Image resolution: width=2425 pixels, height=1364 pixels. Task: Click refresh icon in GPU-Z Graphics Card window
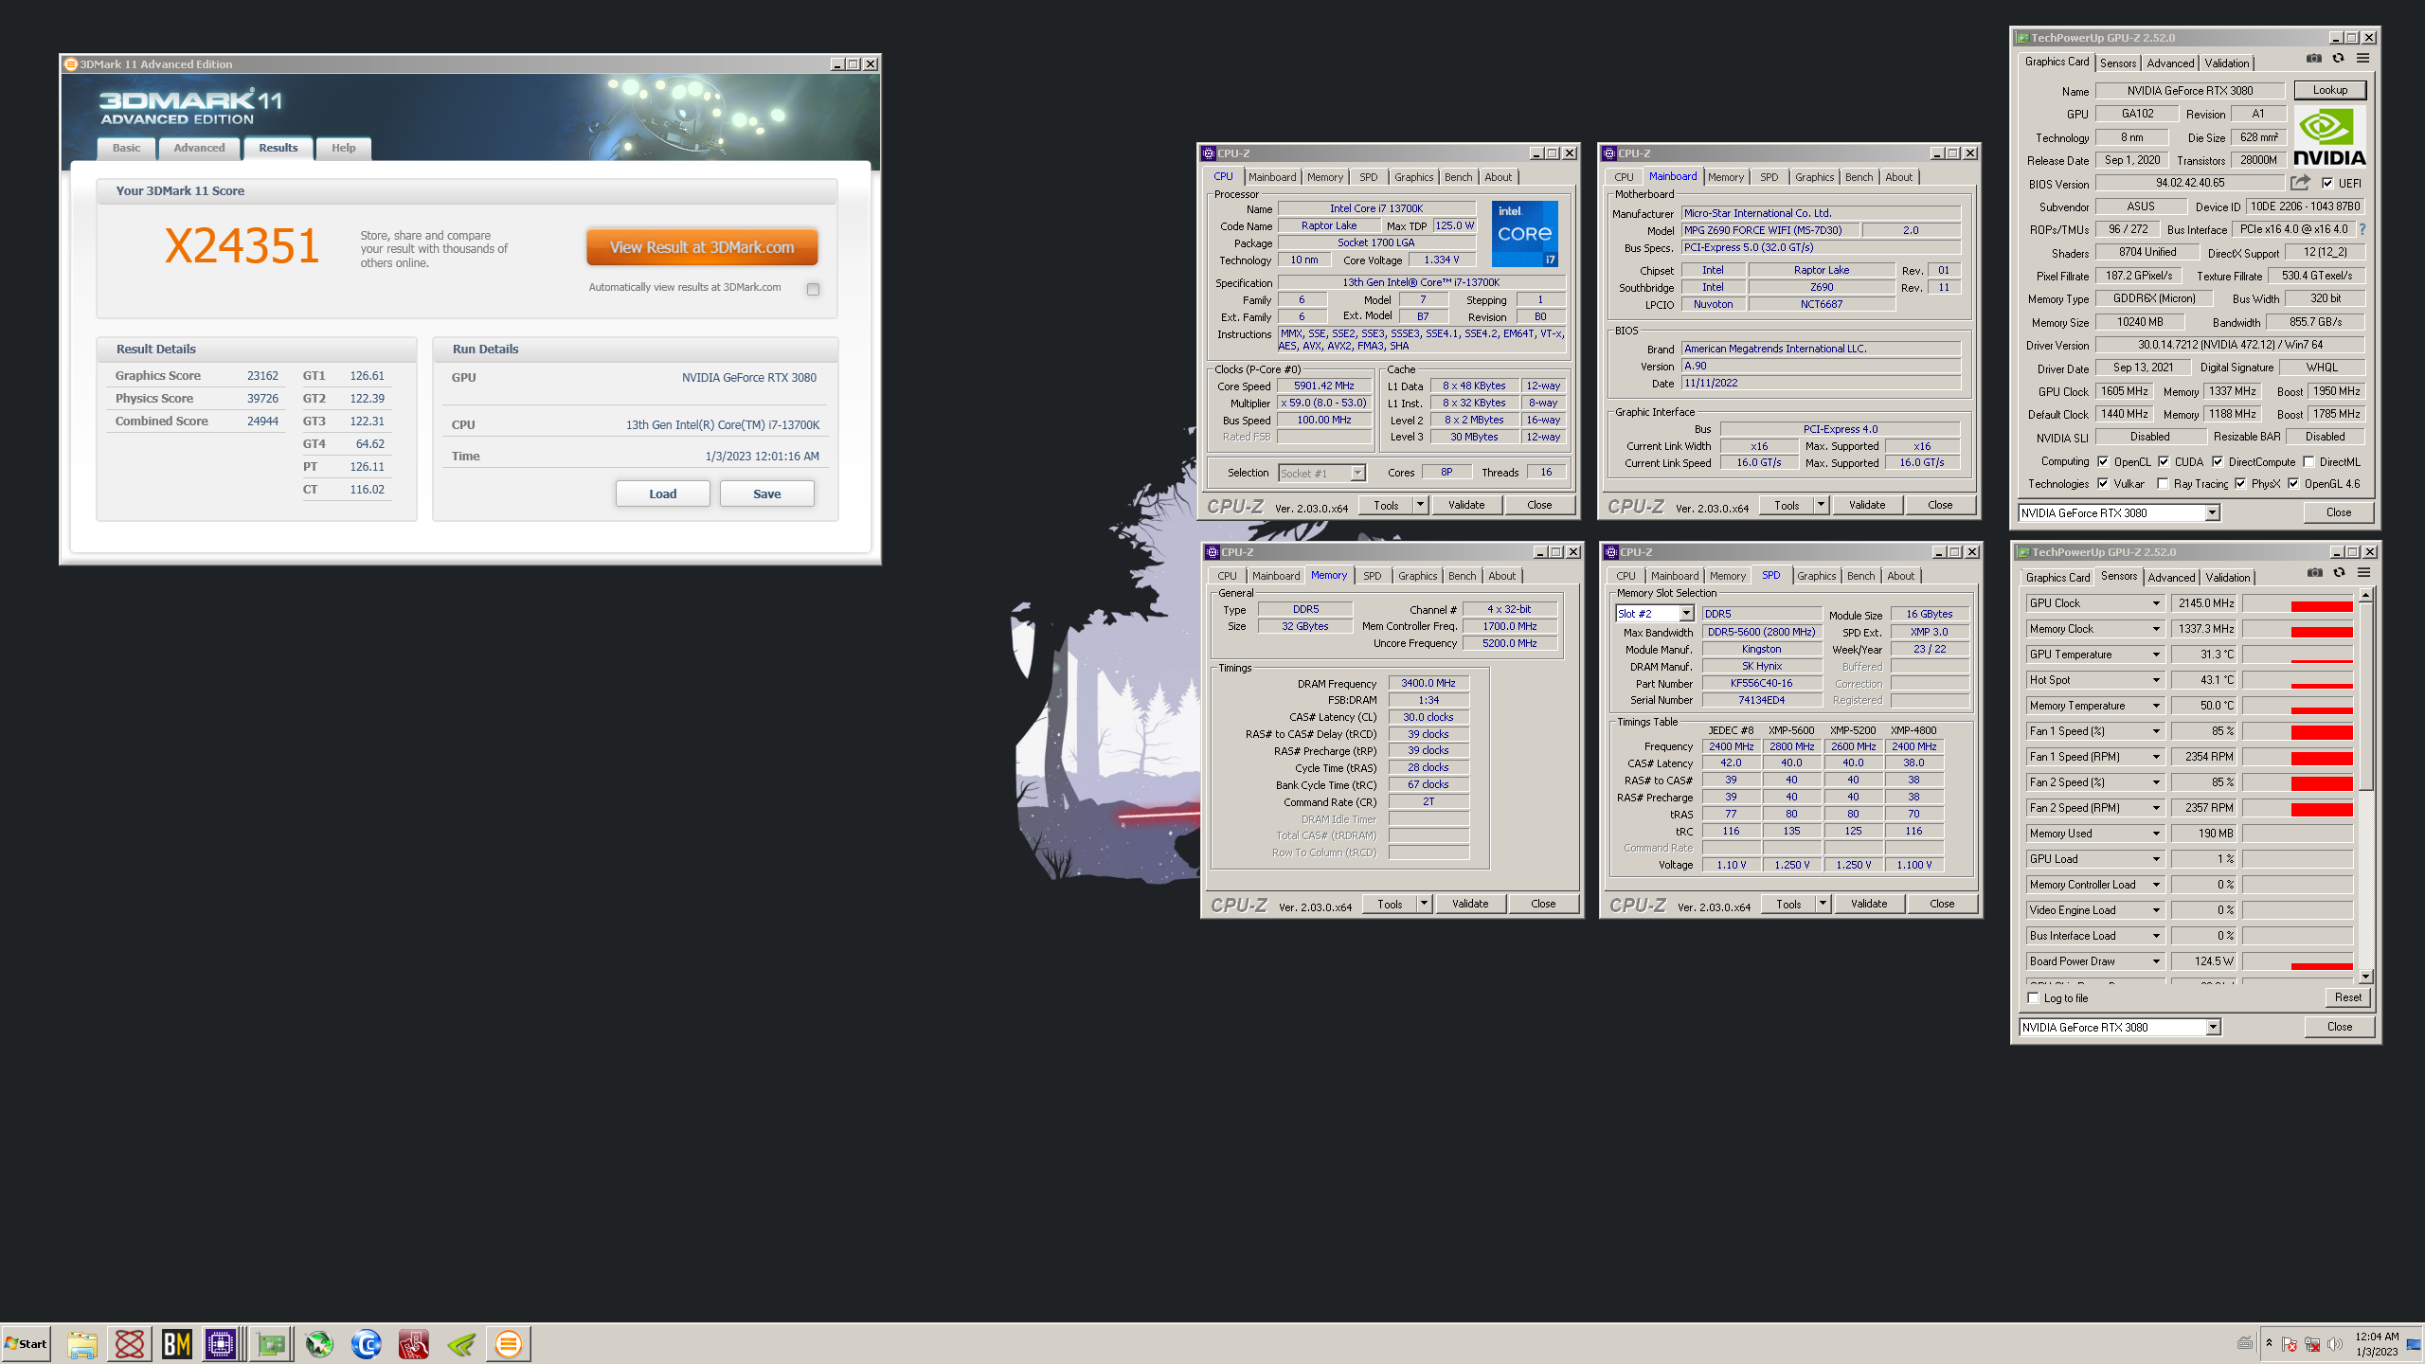point(2338,59)
